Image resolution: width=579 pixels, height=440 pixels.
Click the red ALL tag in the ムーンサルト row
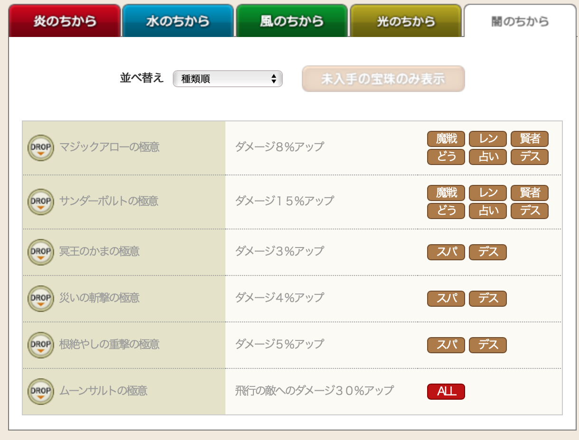click(446, 392)
